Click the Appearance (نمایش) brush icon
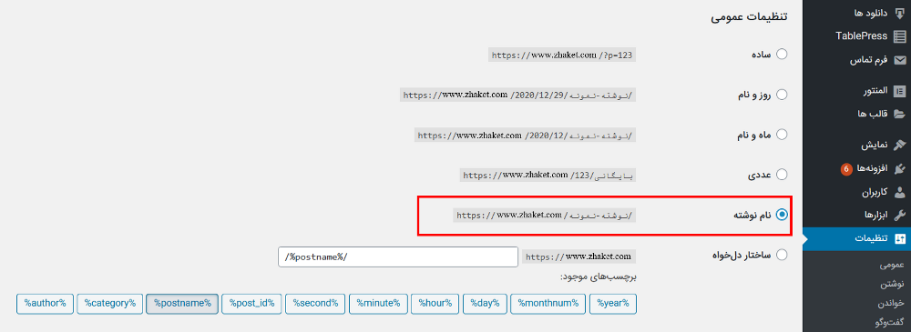 click(x=899, y=145)
